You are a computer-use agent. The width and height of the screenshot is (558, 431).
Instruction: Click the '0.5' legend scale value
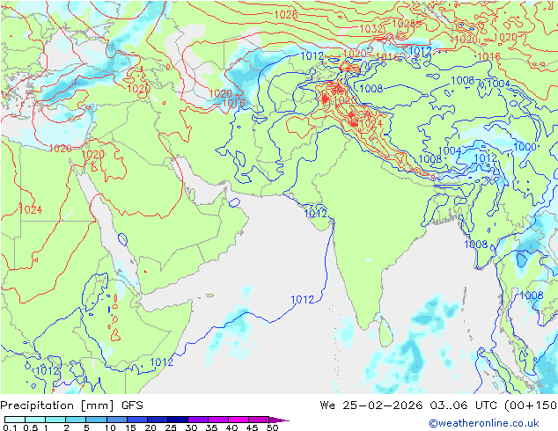[x=31, y=427]
